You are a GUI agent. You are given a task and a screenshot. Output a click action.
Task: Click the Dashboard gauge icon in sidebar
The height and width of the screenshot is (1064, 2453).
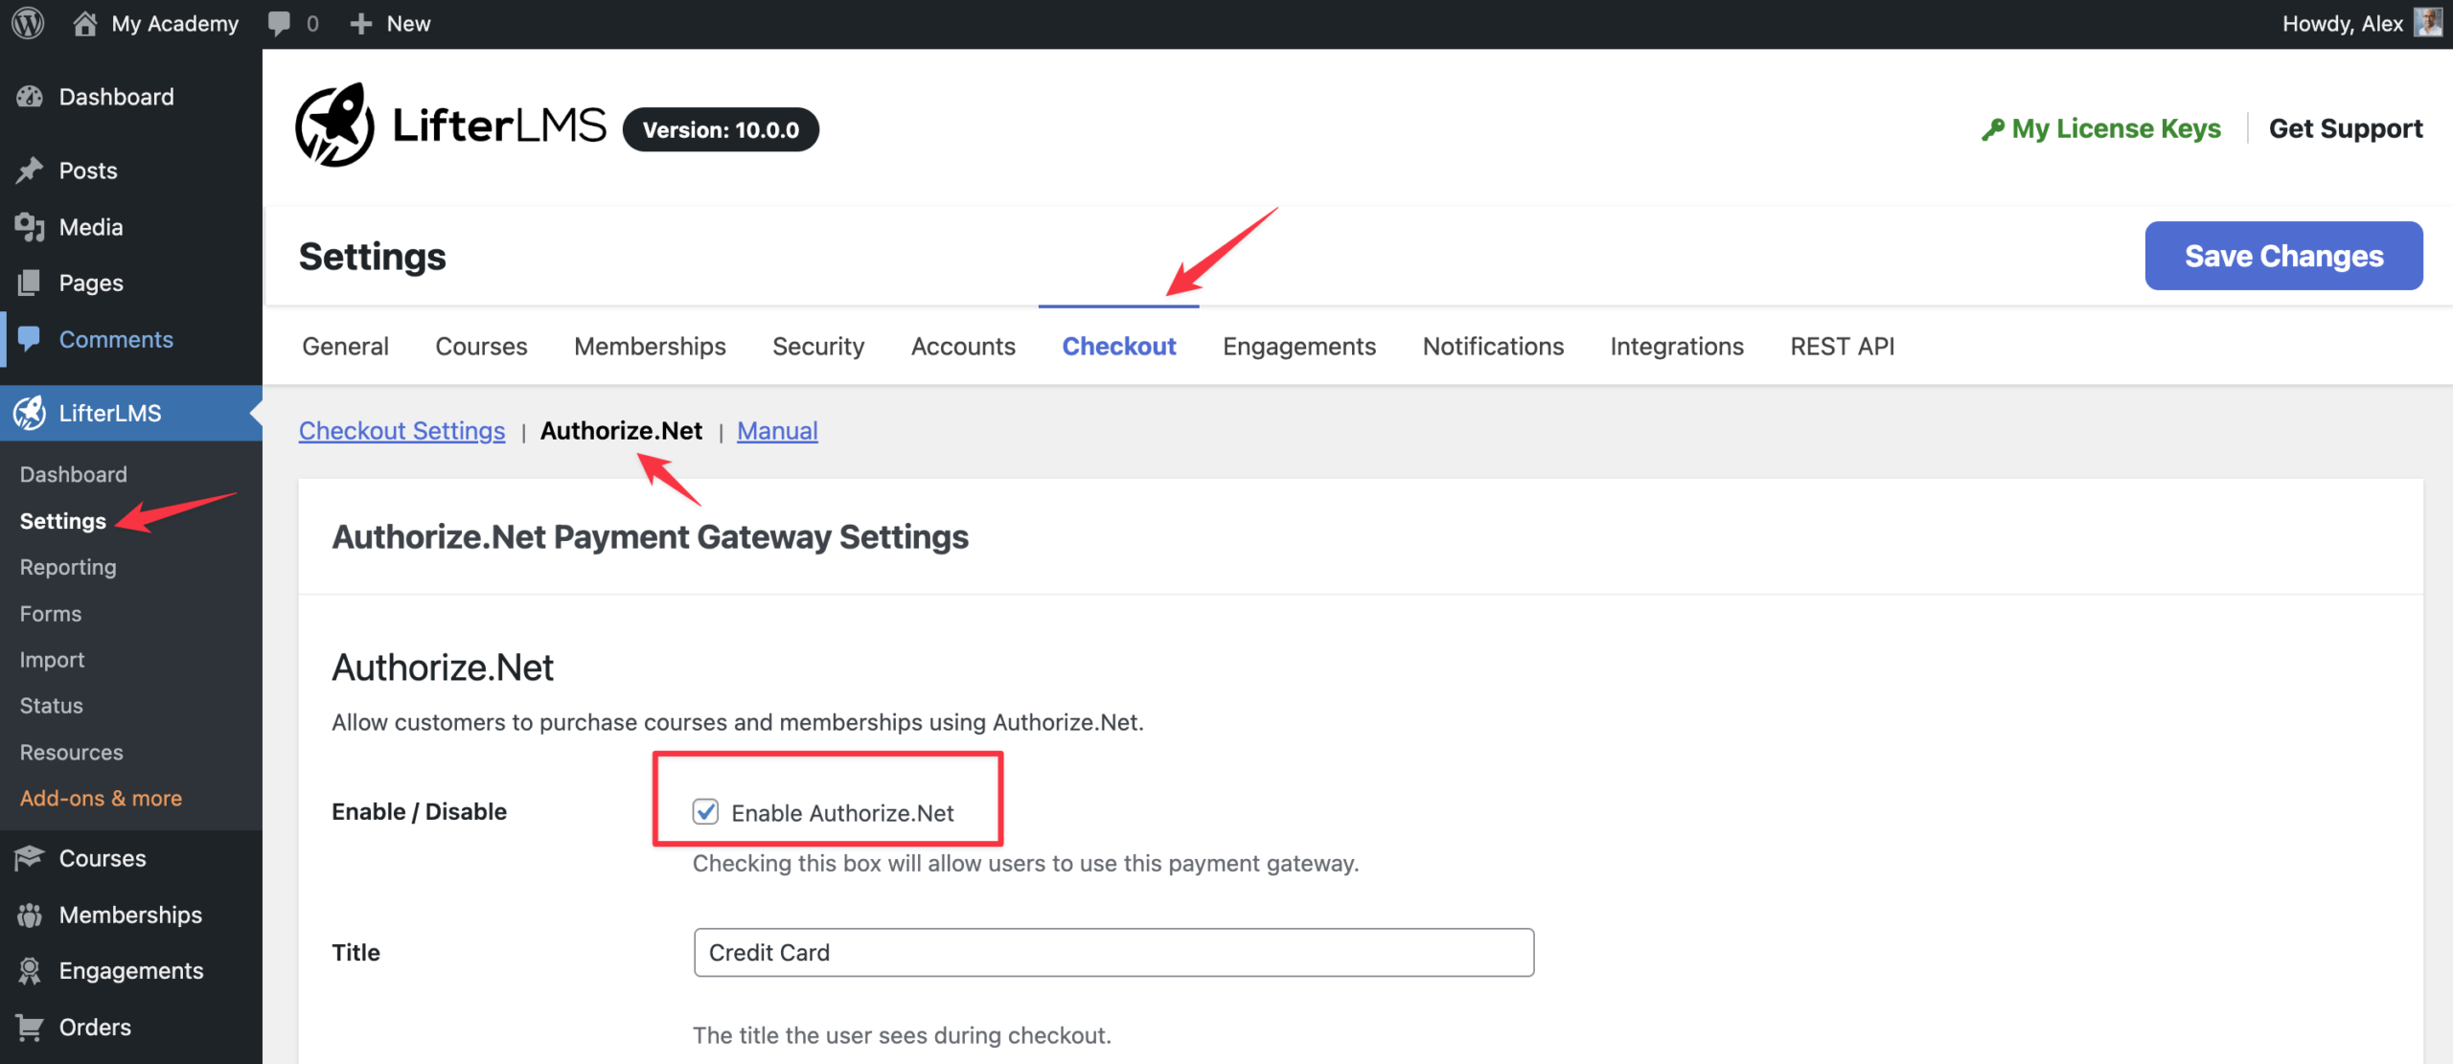[x=30, y=97]
